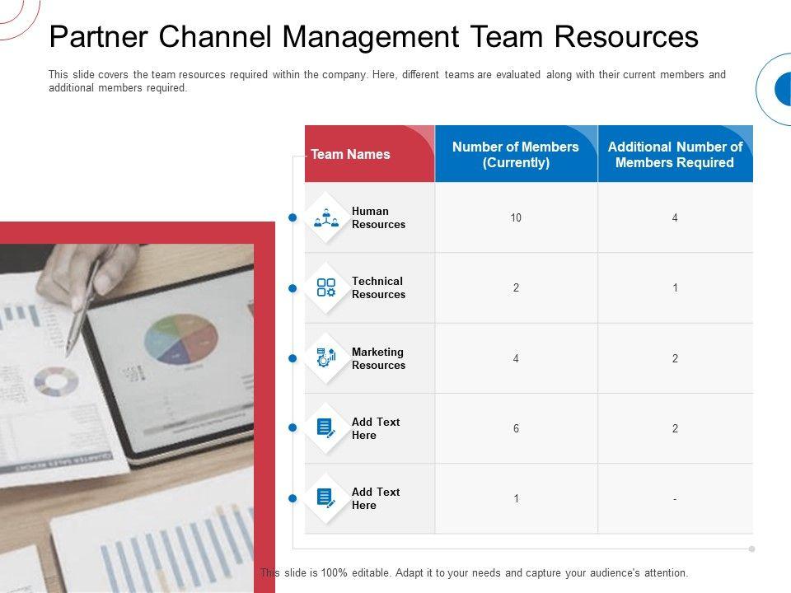The height and width of the screenshot is (593, 791).
Task: Click additional members value 4 for Human Resources
Action: pyautogui.click(x=675, y=217)
